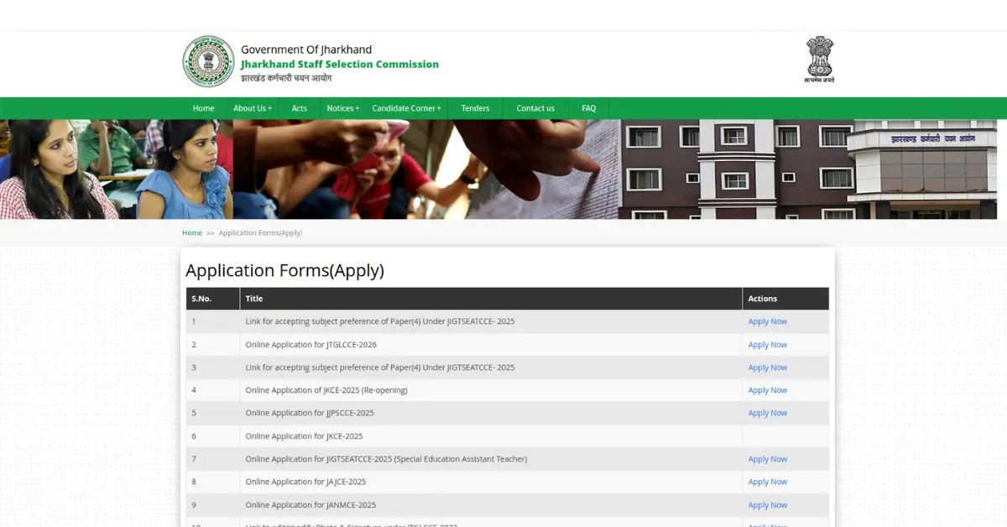
Task: Open the FAQ menu item
Action: (589, 108)
